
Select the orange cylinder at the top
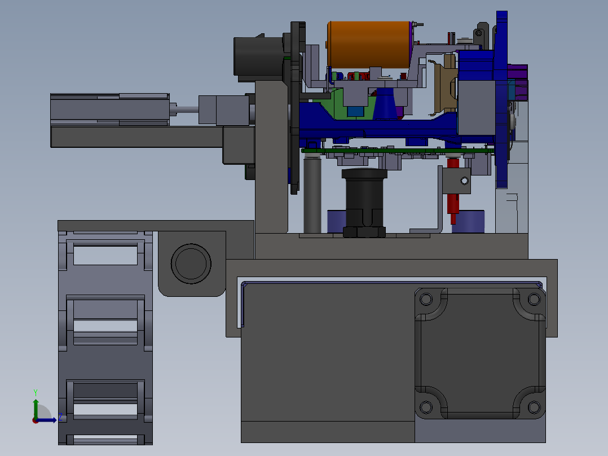pyautogui.click(x=369, y=45)
